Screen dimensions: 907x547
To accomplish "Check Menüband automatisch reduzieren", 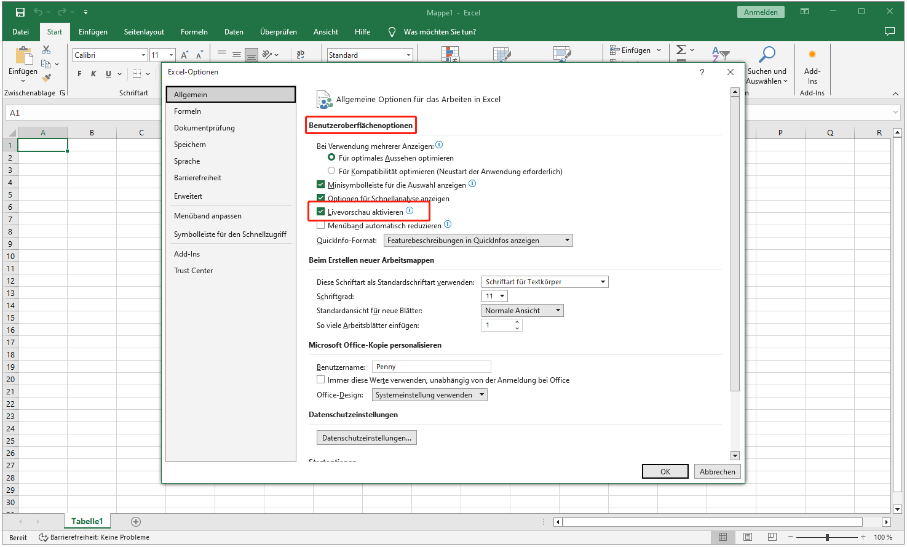I will pos(320,225).
